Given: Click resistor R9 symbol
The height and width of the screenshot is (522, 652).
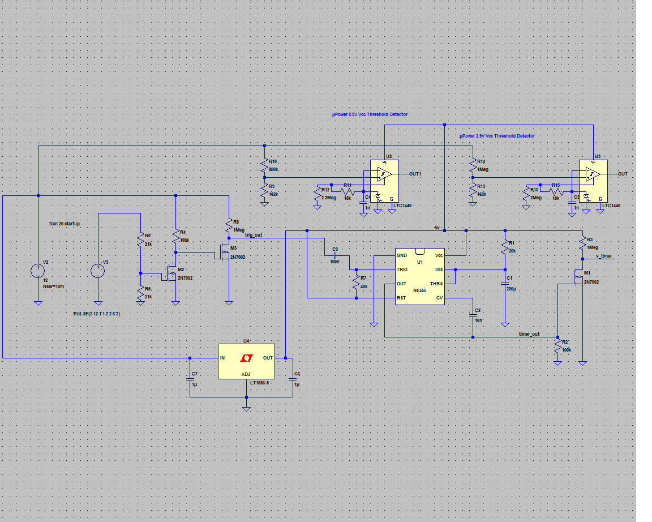Looking at the screenshot, I should pyautogui.click(x=264, y=190).
